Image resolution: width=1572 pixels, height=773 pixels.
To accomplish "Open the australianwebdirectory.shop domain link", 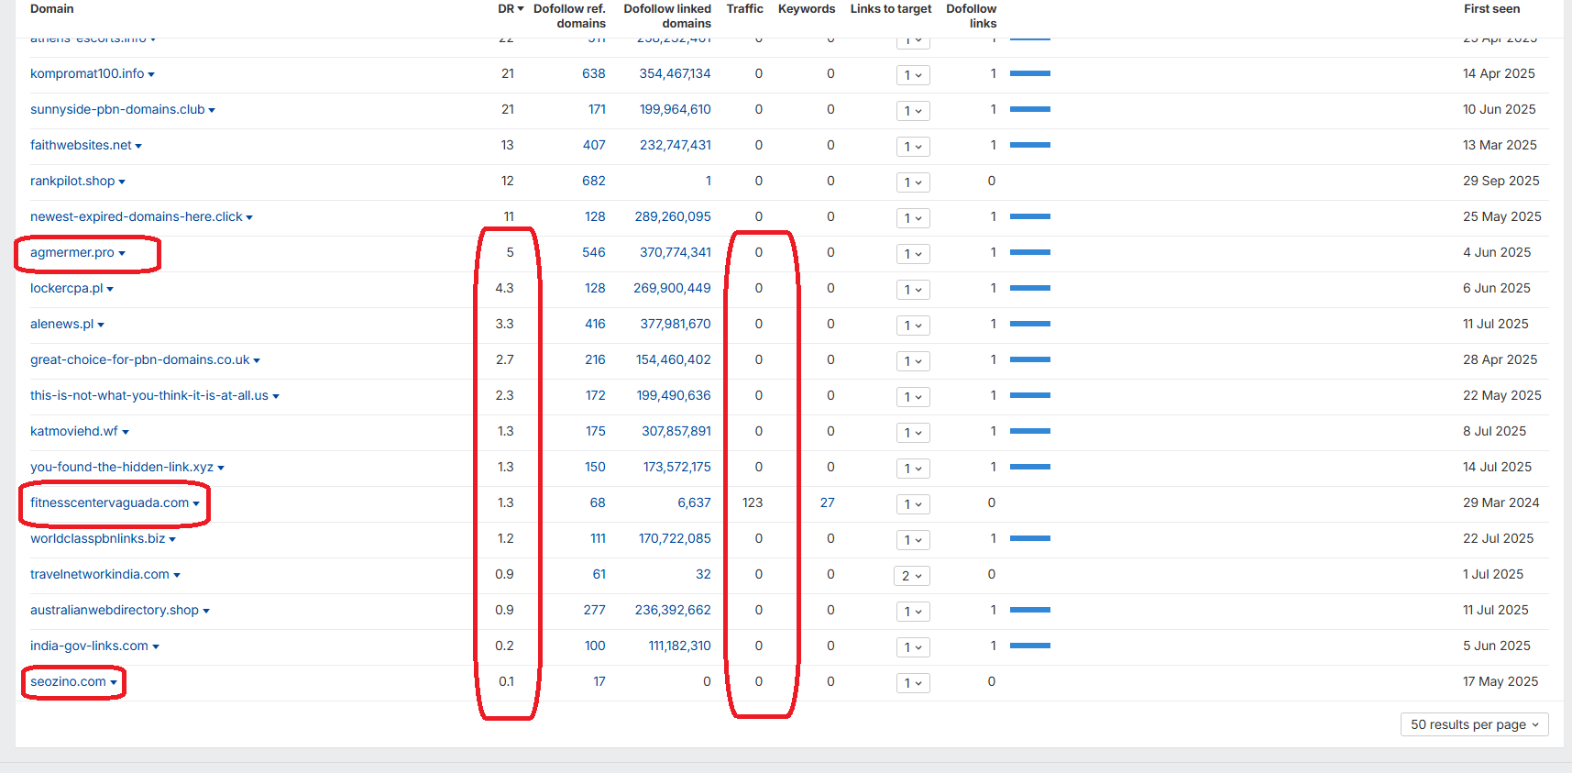I will [115, 610].
